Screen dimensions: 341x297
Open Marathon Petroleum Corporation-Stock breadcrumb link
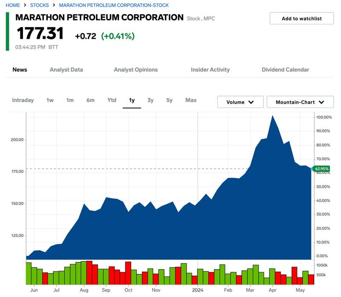point(114,5)
